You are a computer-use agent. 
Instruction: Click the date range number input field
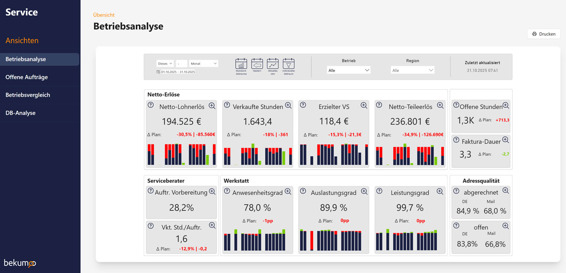coord(181,64)
